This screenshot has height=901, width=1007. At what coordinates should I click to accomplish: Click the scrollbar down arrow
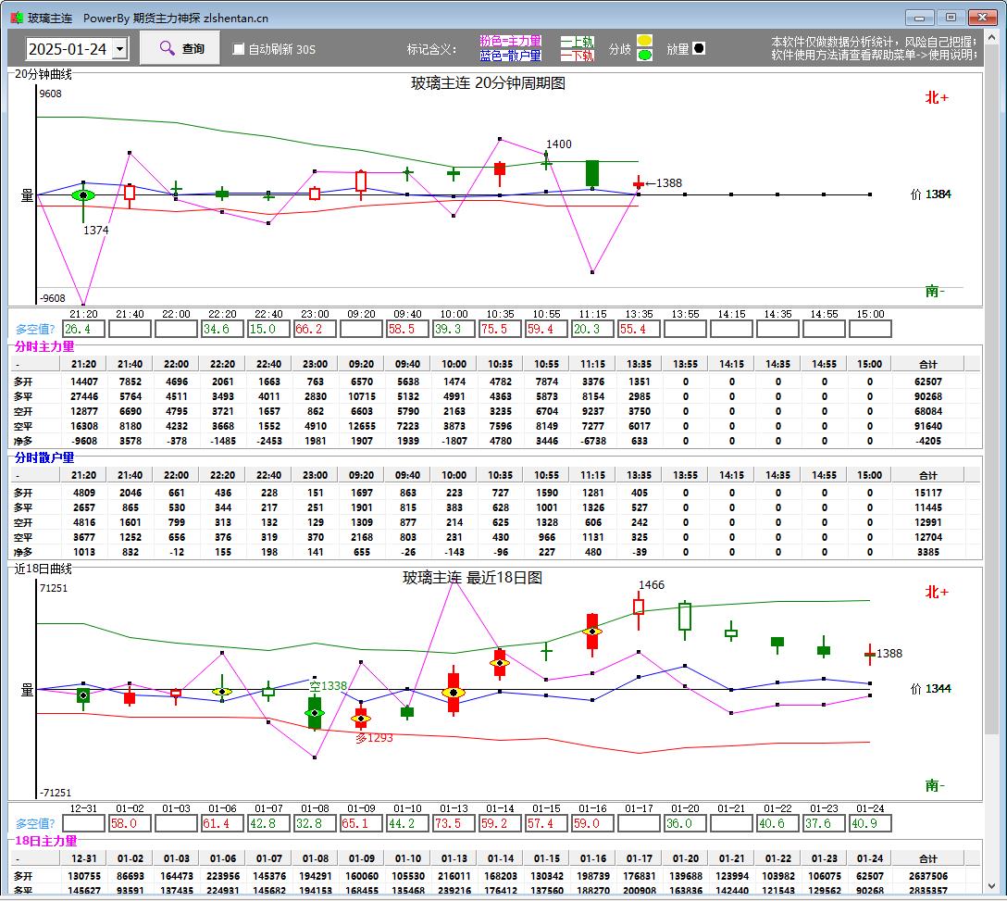[991, 885]
